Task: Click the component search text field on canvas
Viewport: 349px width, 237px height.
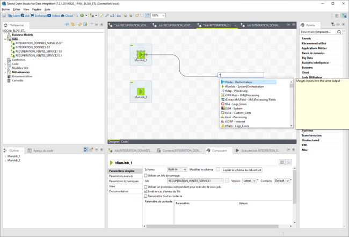Action: point(241,75)
